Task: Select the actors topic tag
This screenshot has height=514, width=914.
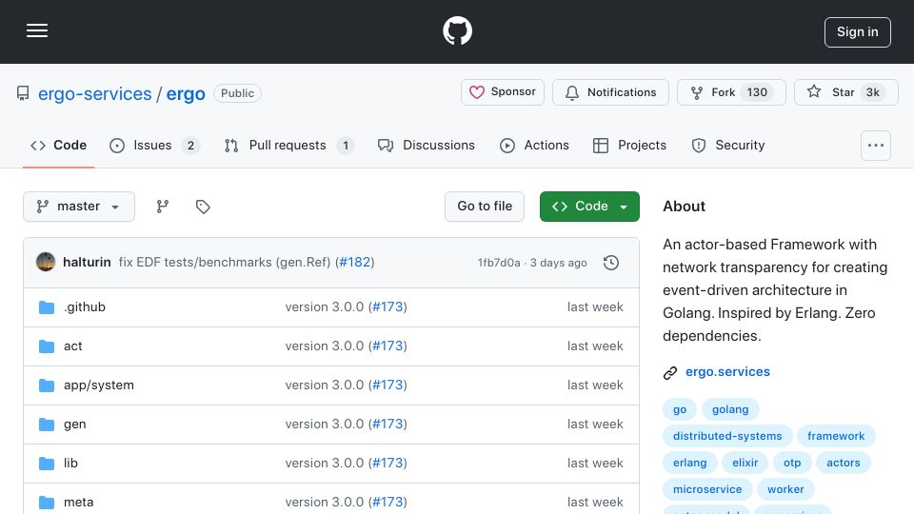Action: coord(843,463)
